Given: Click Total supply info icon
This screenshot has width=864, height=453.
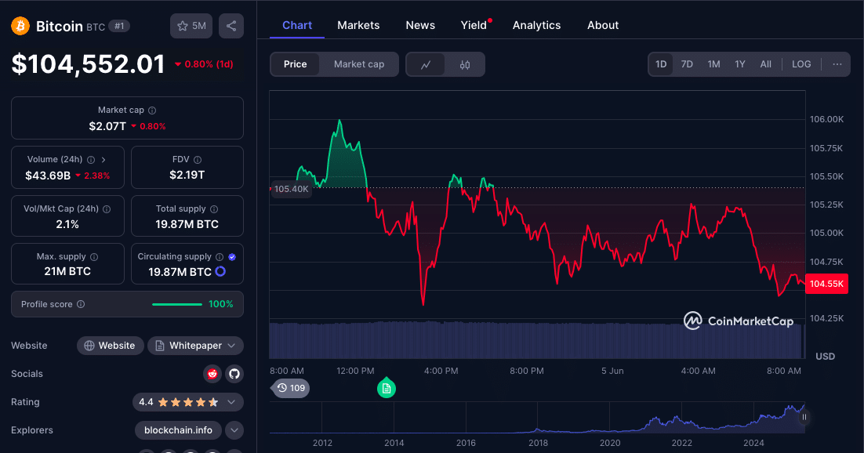Looking at the screenshot, I should point(214,209).
